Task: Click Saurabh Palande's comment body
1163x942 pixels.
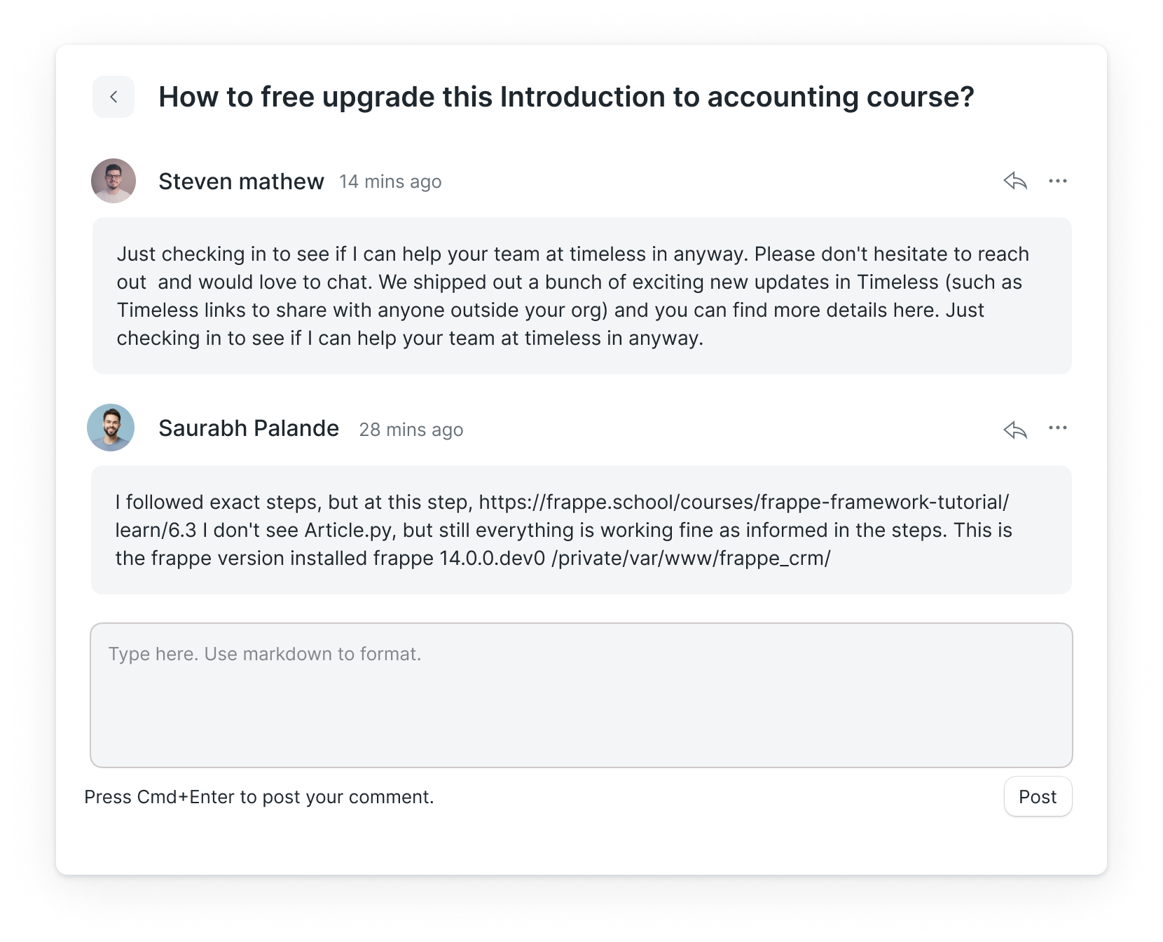Action: click(x=581, y=530)
